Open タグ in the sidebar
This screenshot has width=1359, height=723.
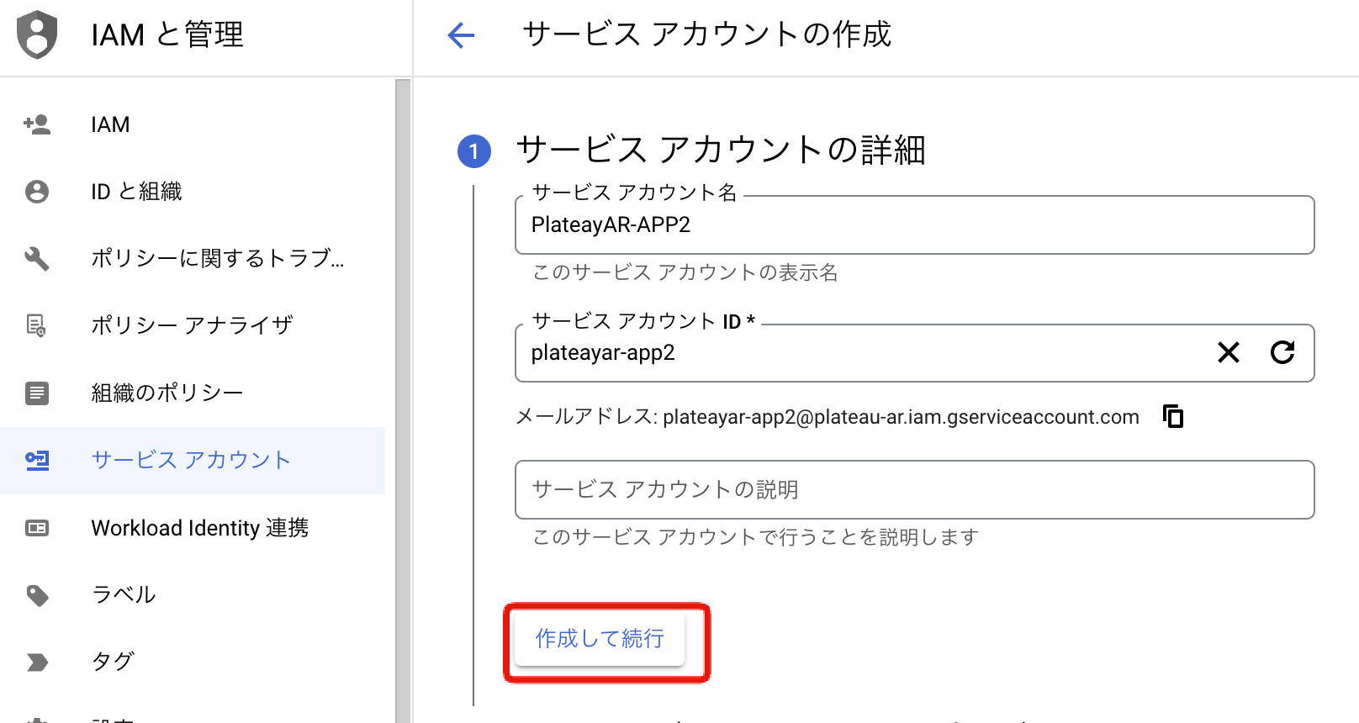click(x=113, y=662)
